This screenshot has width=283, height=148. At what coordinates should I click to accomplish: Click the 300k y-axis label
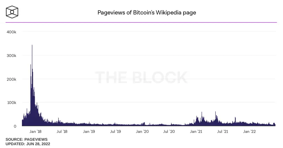point(12,56)
